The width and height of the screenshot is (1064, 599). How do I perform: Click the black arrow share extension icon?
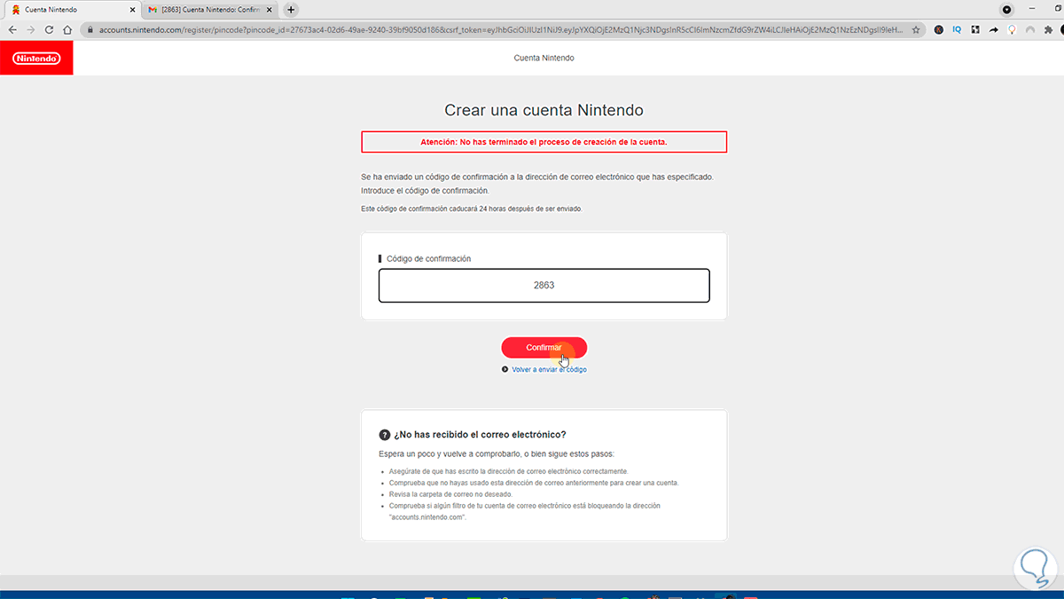(x=994, y=29)
